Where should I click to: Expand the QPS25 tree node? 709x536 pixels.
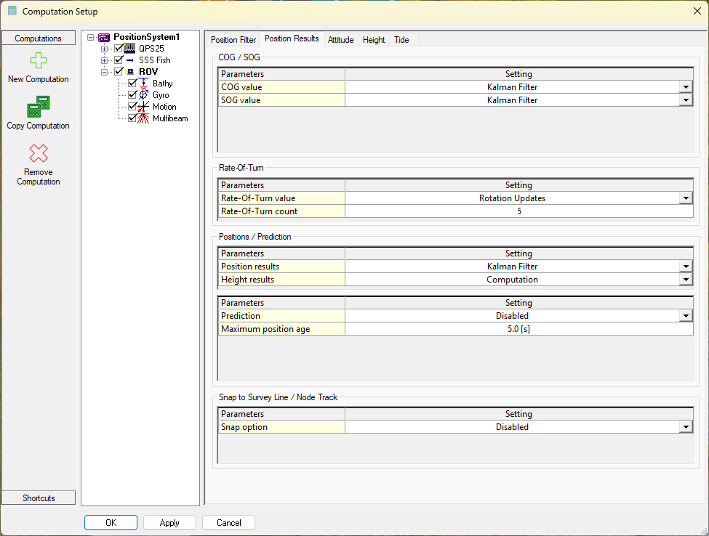tap(104, 49)
